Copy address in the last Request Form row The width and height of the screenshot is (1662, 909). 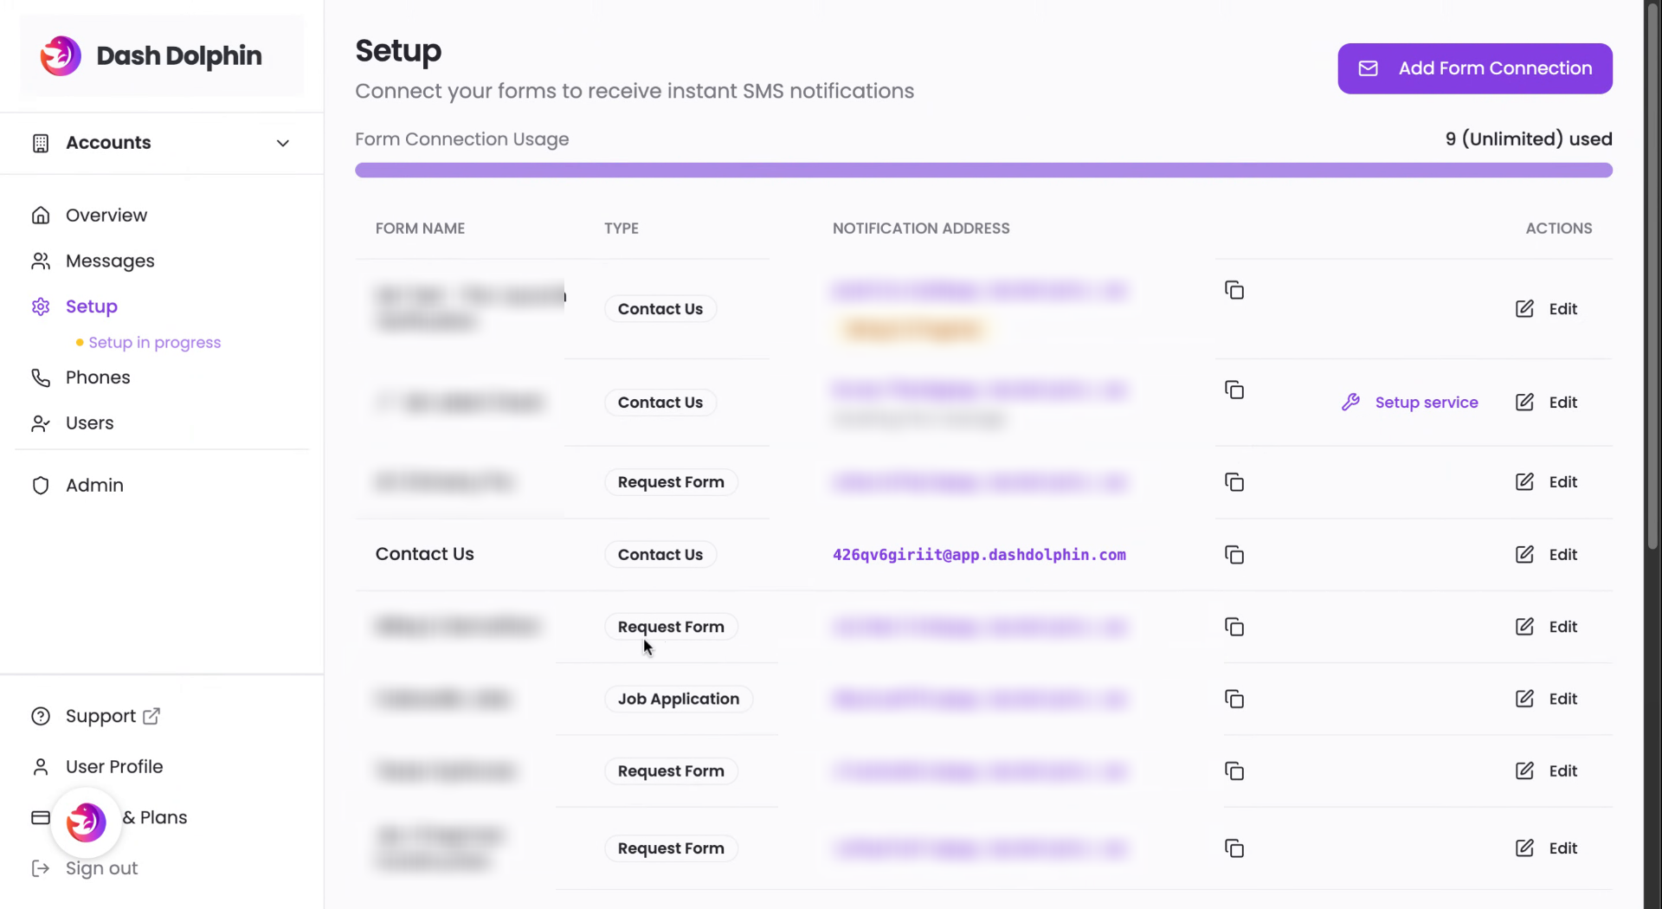tap(1234, 848)
